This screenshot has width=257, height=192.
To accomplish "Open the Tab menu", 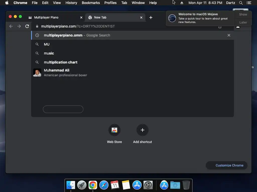I will (x=124, y=3).
